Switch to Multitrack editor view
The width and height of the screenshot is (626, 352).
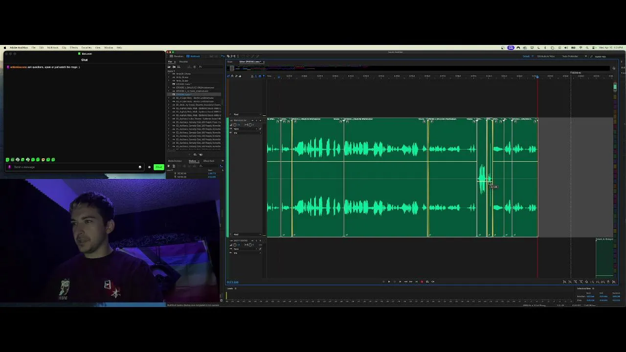(193, 56)
